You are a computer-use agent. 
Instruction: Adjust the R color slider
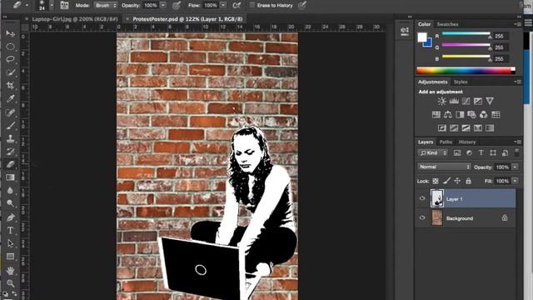click(466, 34)
